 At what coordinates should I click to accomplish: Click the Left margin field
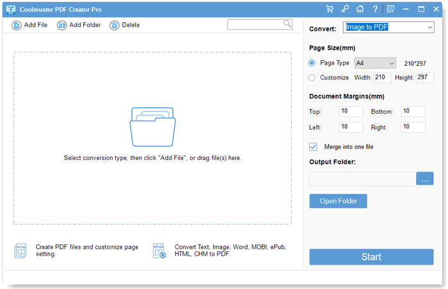[x=351, y=127]
